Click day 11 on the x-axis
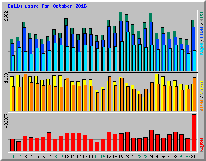206x161 pixels. [x=72, y=157]
